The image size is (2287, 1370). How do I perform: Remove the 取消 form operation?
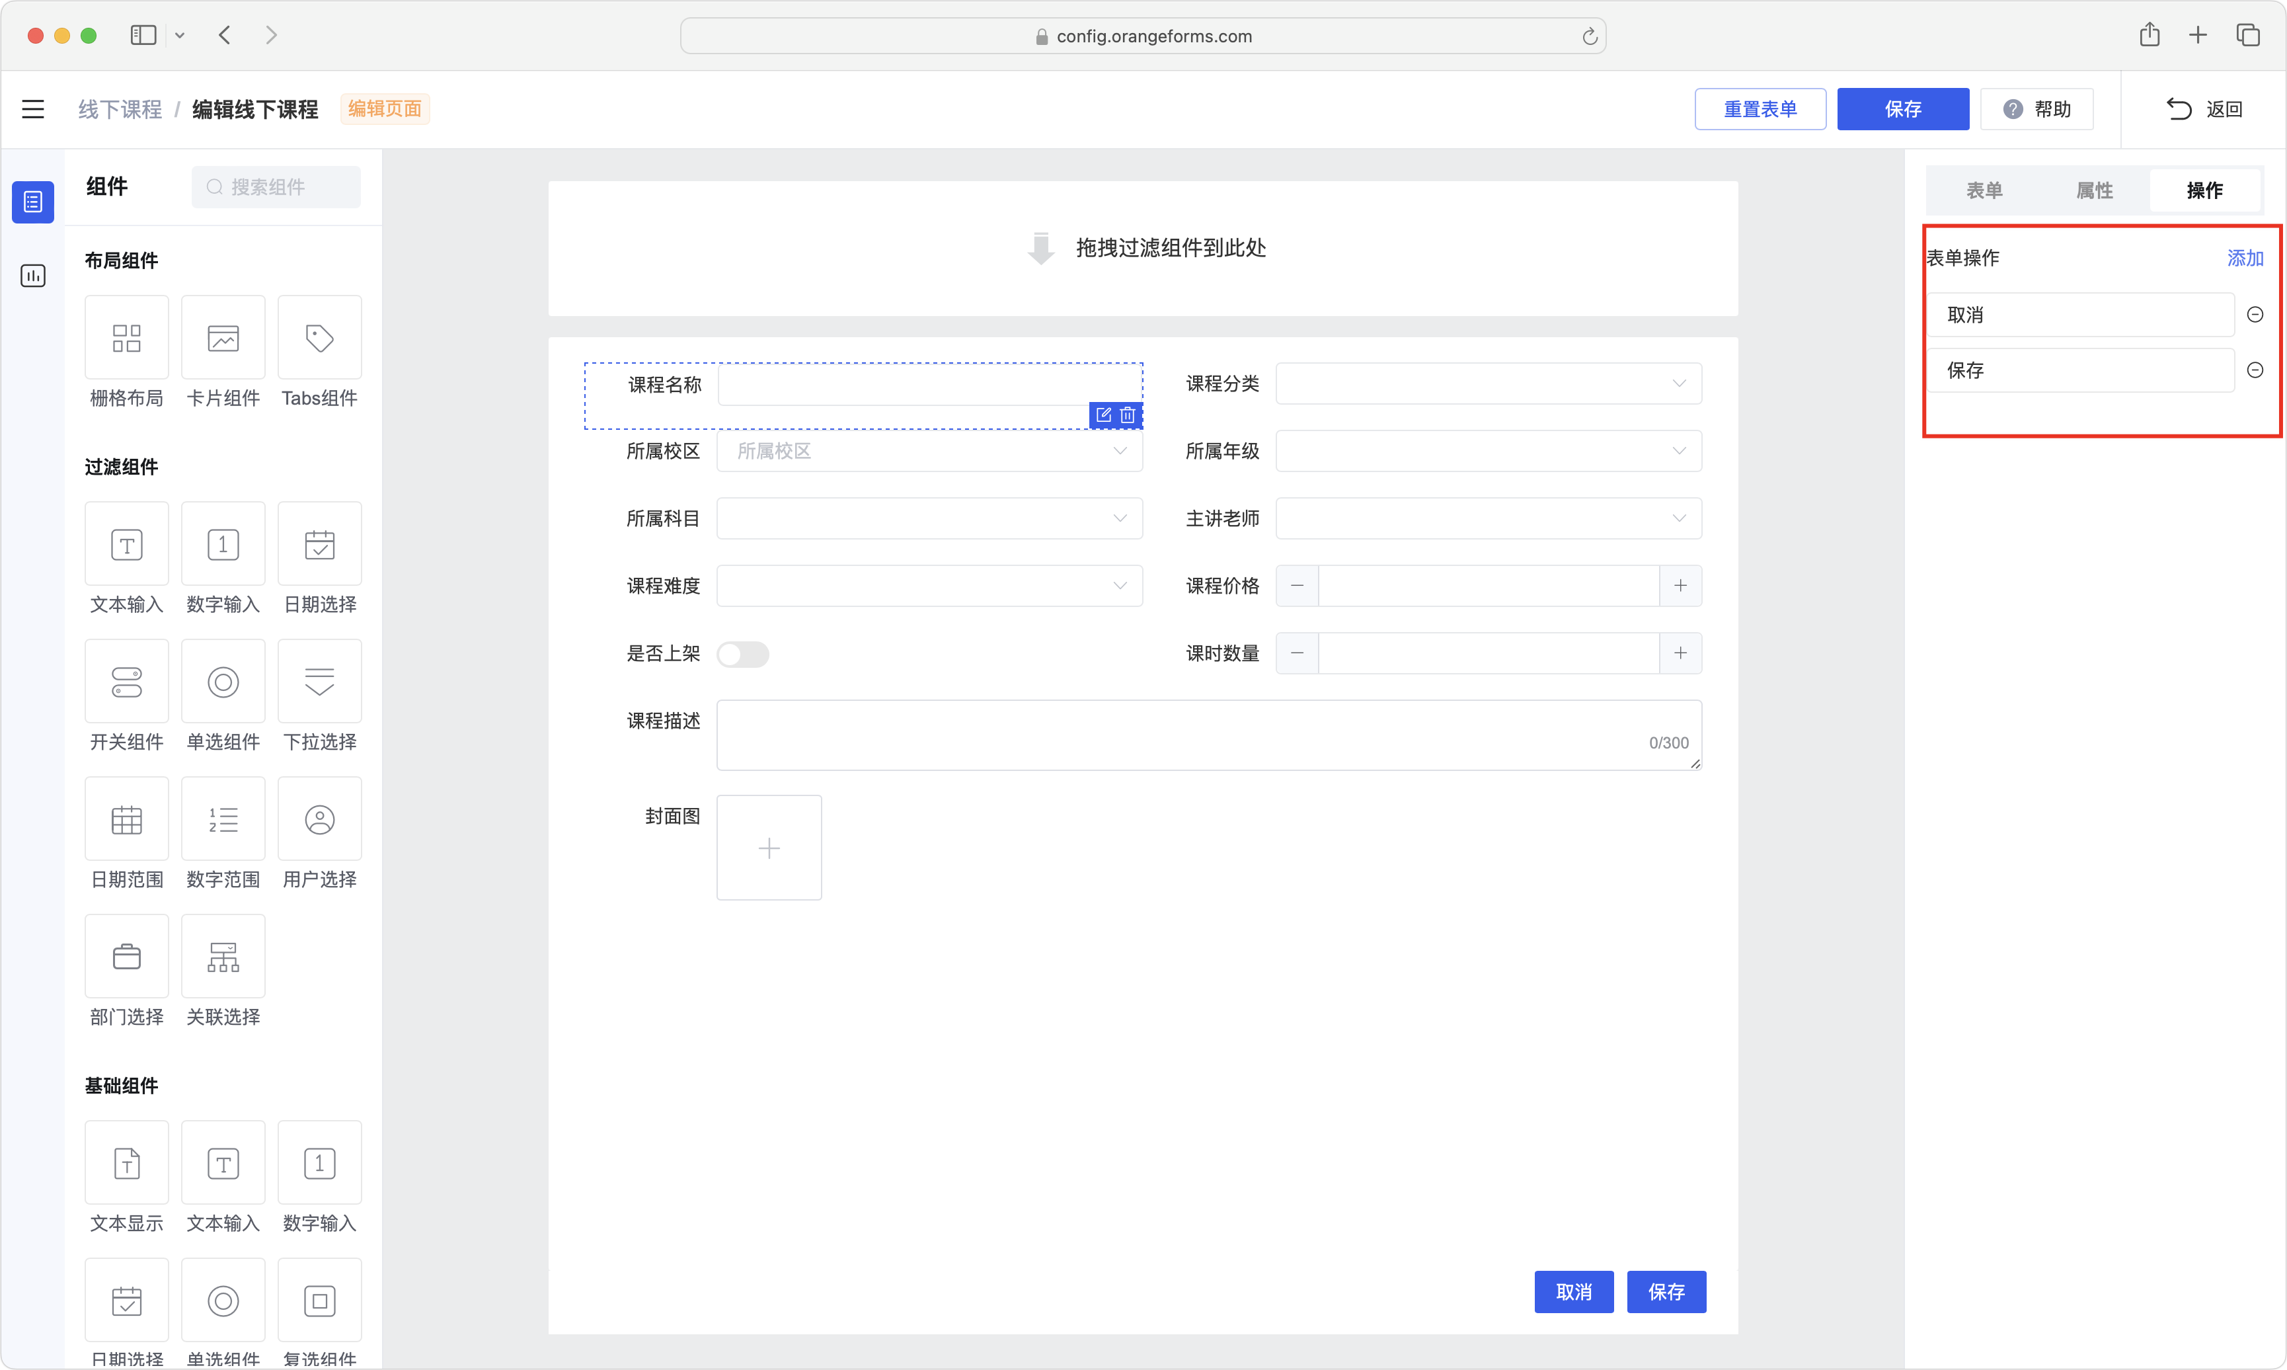coord(2255,315)
